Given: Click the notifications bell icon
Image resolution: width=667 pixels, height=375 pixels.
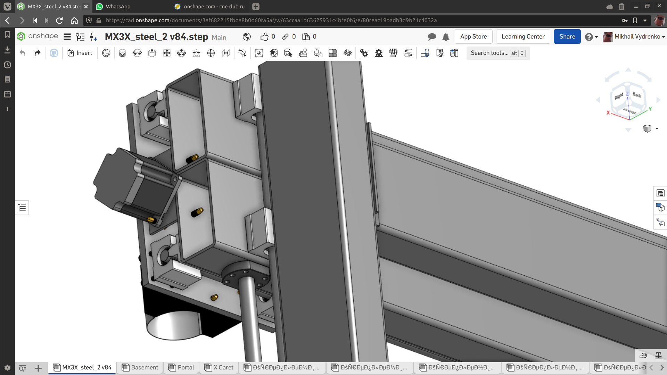Looking at the screenshot, I should (446, 37).
